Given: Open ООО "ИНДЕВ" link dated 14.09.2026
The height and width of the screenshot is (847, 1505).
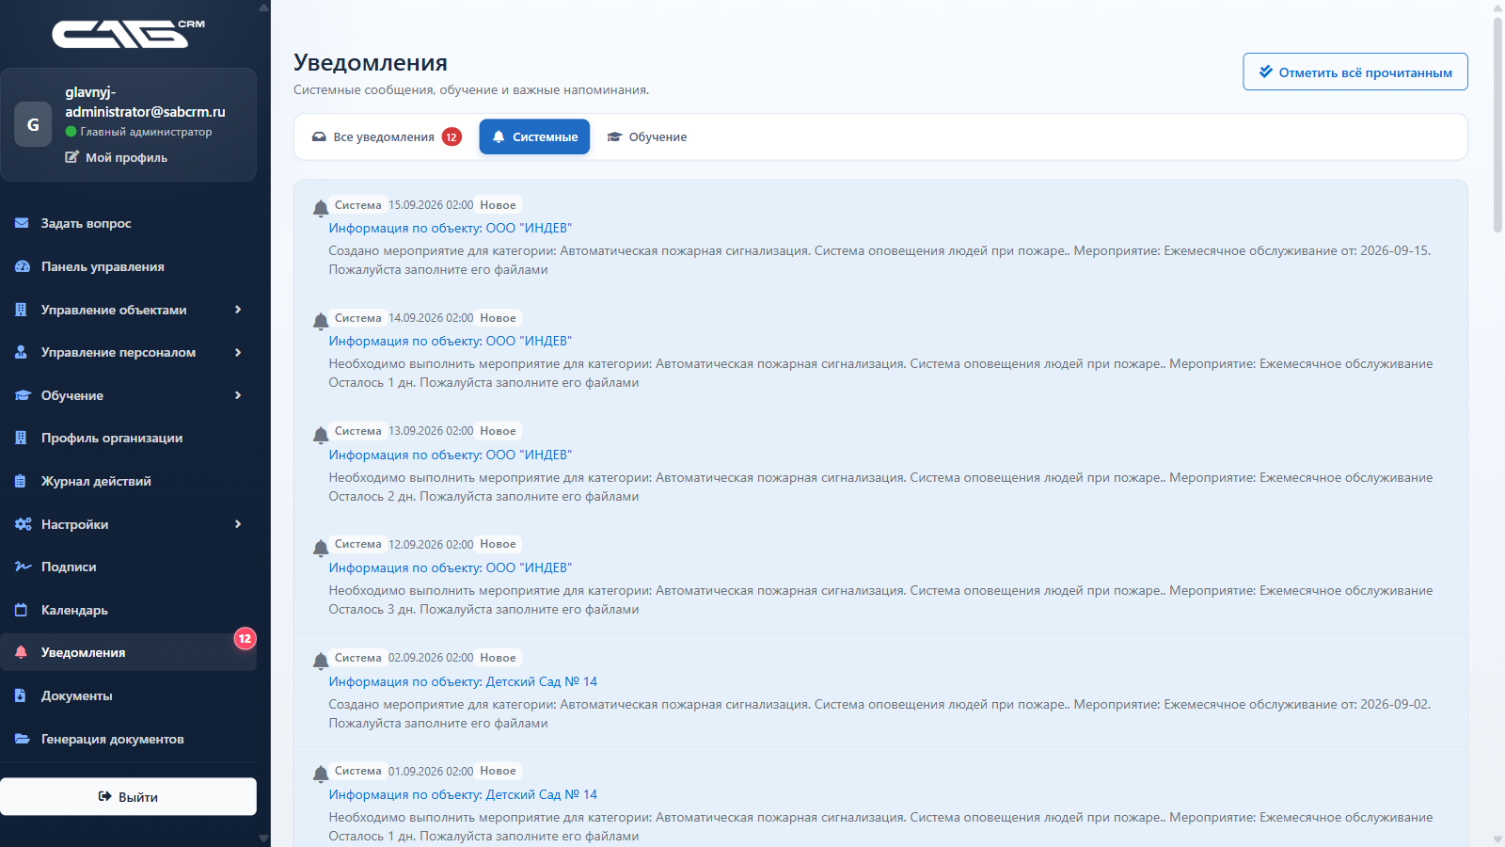Looking at the screenshot, I should [x=450, y=341].
